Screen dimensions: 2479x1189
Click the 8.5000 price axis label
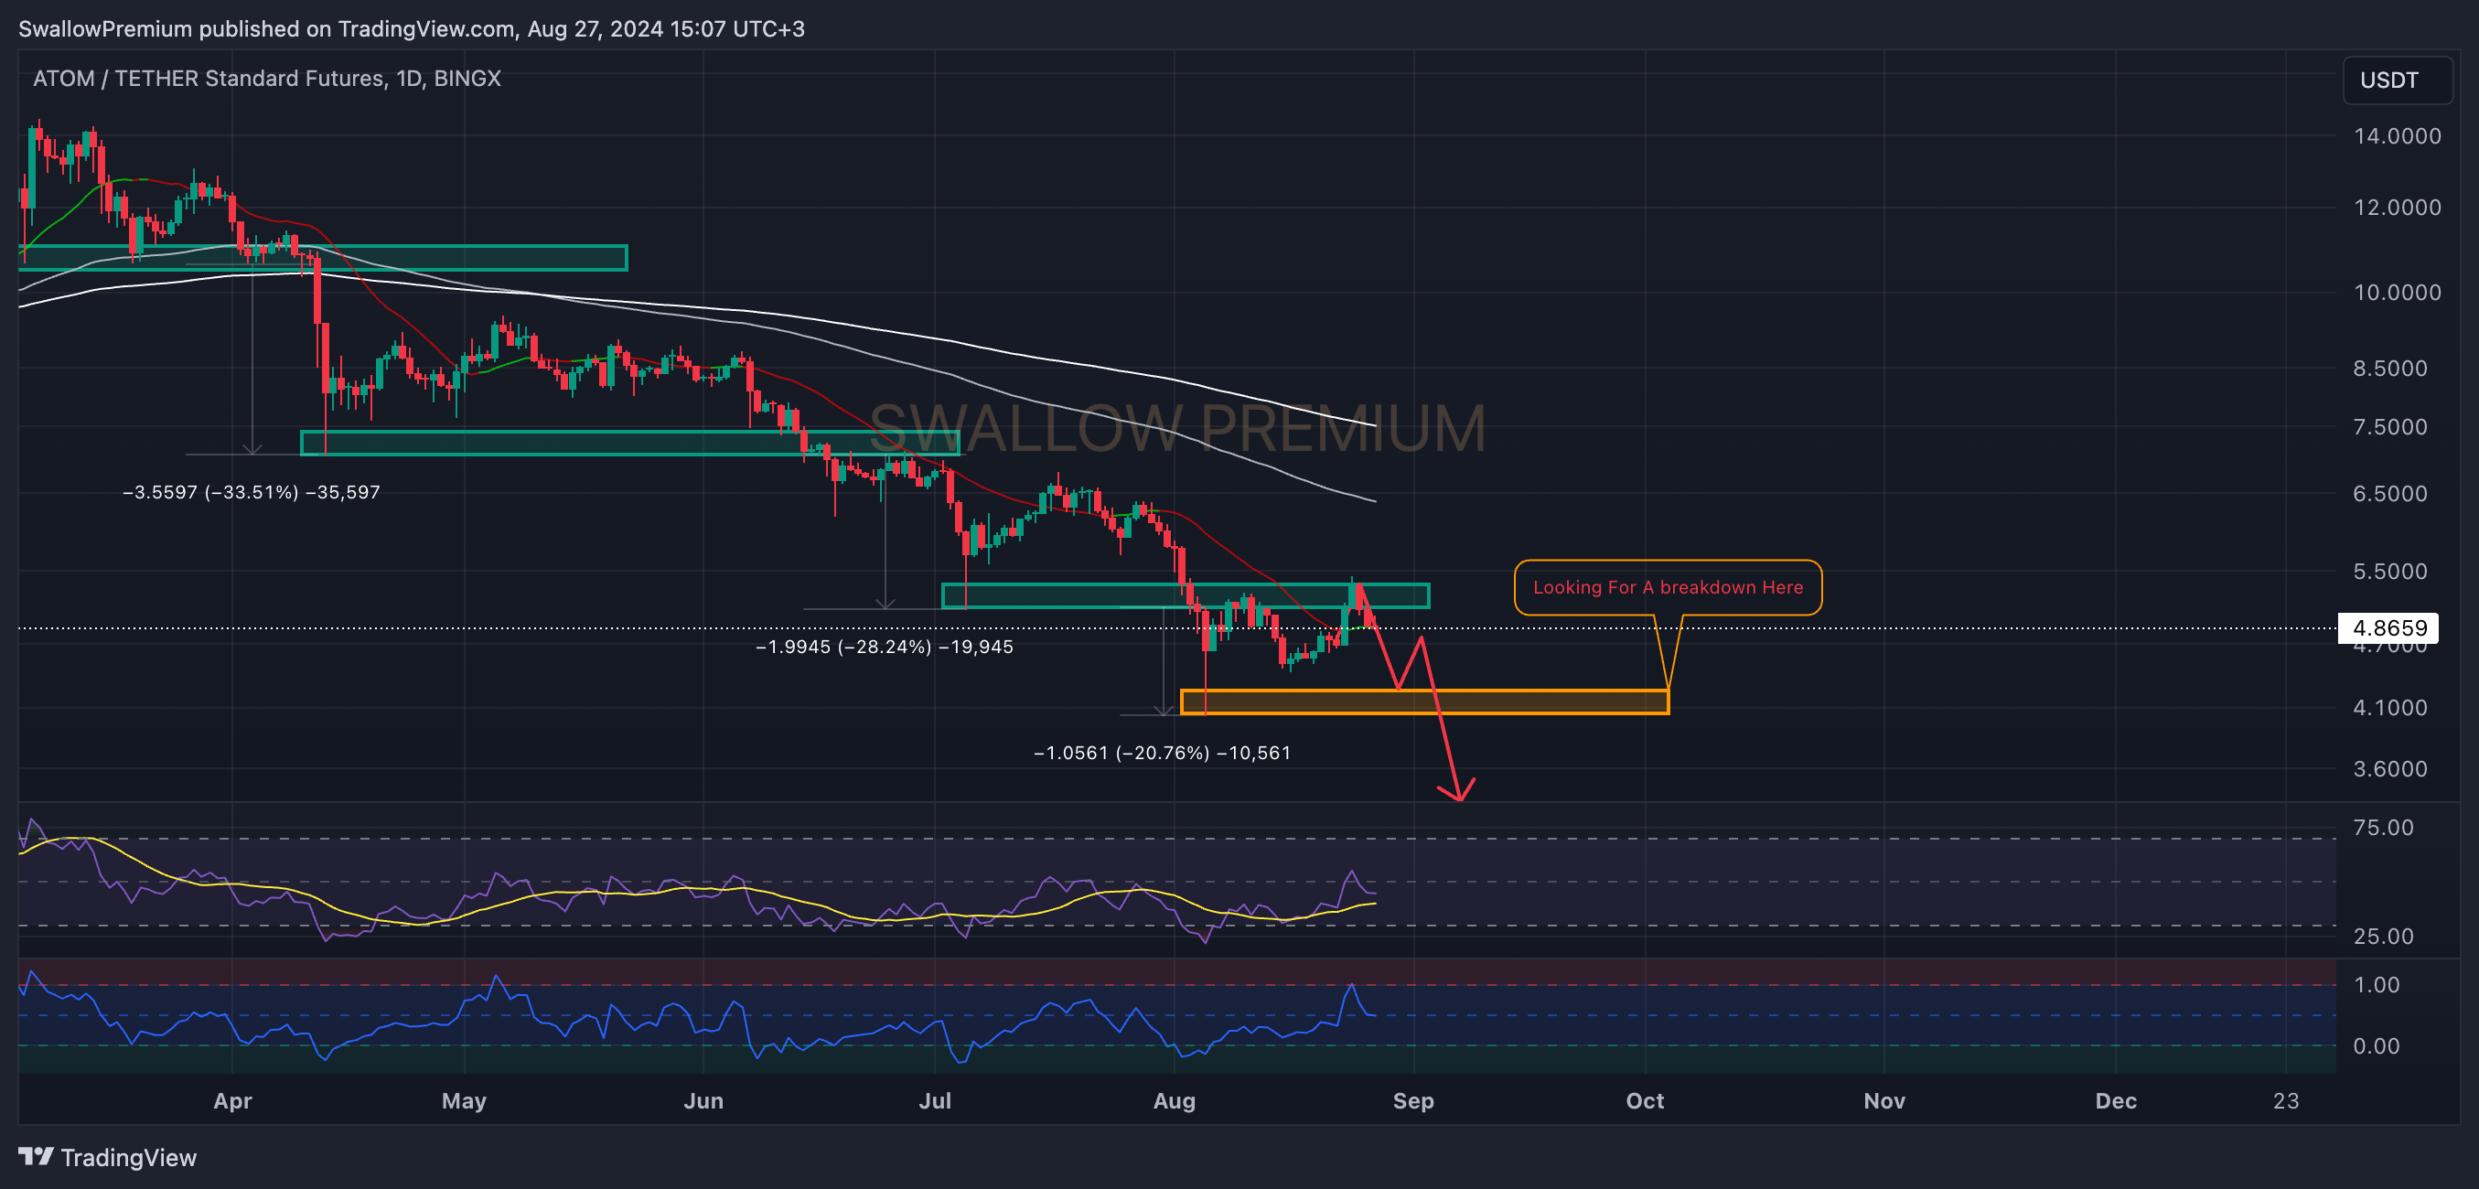coord(2389,368)
